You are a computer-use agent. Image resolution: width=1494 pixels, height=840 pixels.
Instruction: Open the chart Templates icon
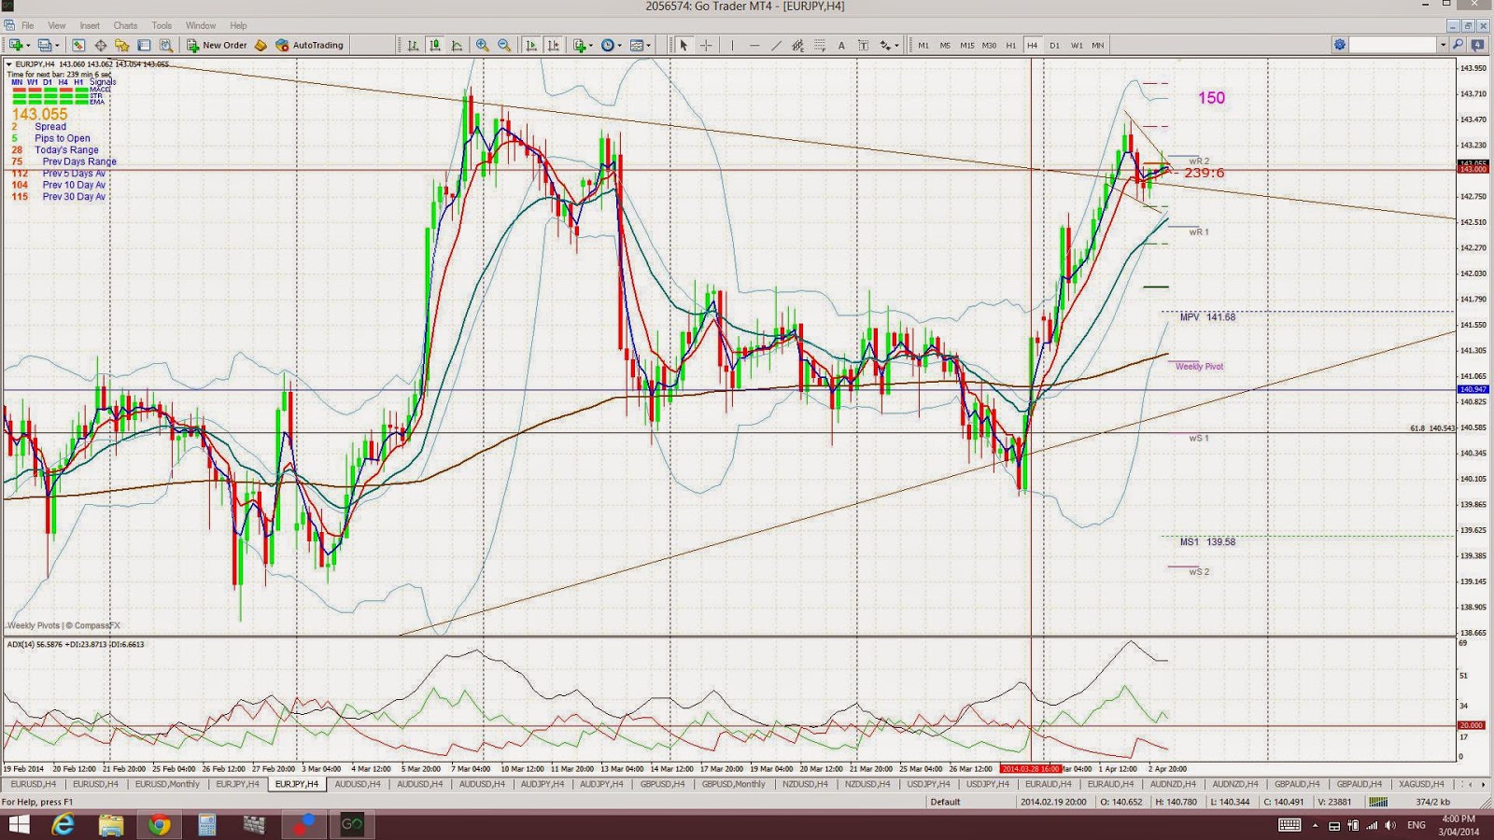tap(637, 45)
